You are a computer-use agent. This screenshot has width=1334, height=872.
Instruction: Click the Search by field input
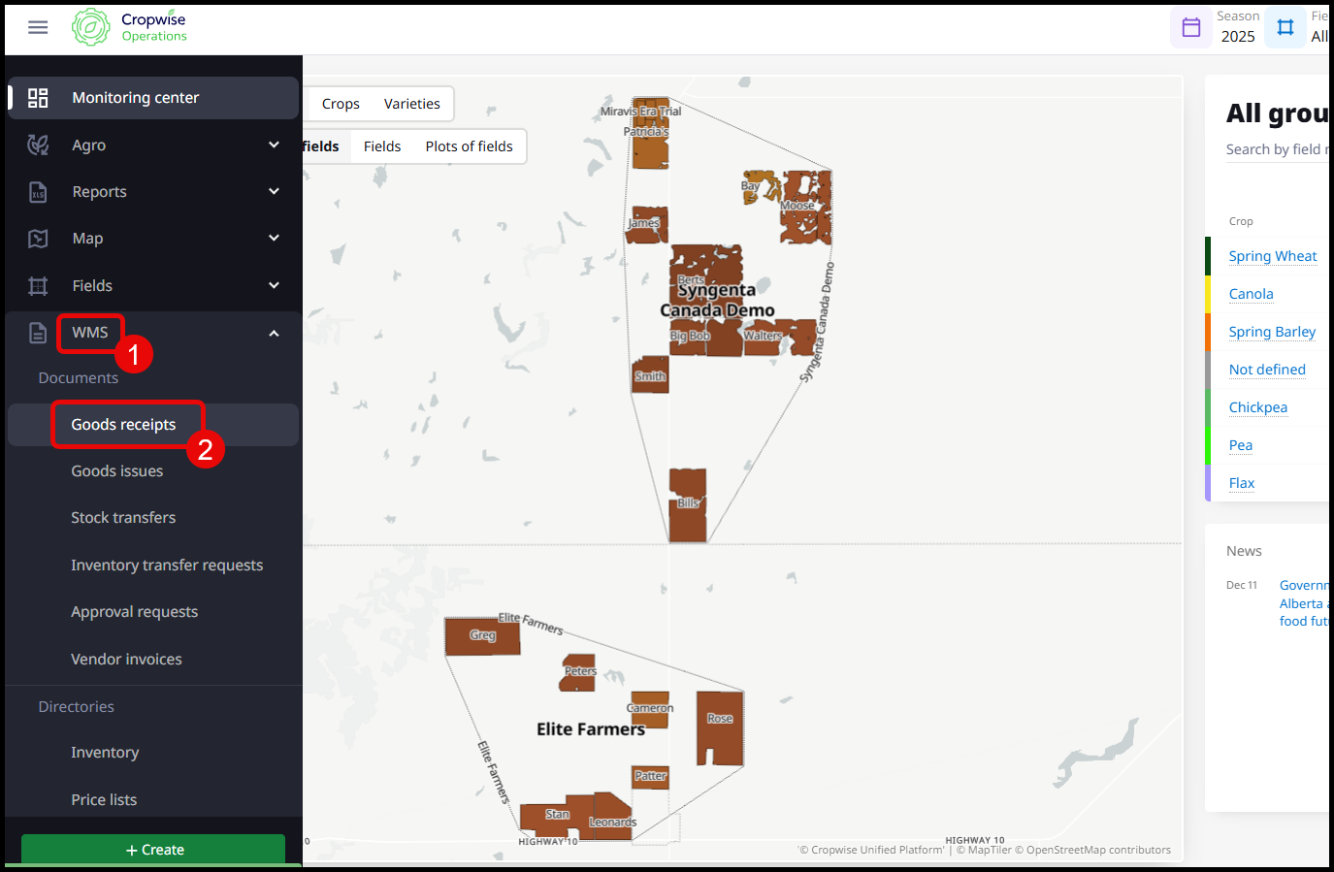pyautogui.click(x=1276, y=149)
